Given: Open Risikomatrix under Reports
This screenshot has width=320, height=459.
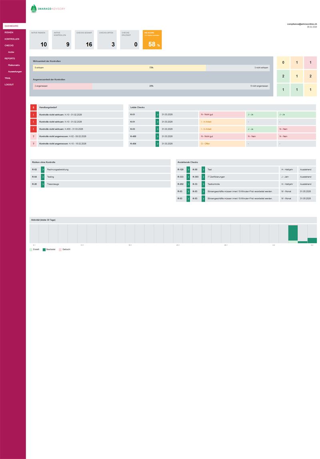Looking at the screenshot, I should click(x=14, y=65).
